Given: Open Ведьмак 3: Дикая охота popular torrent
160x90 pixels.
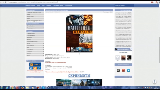Looking at the screenshot, I should pyautogui.click(x=123, y=24).
